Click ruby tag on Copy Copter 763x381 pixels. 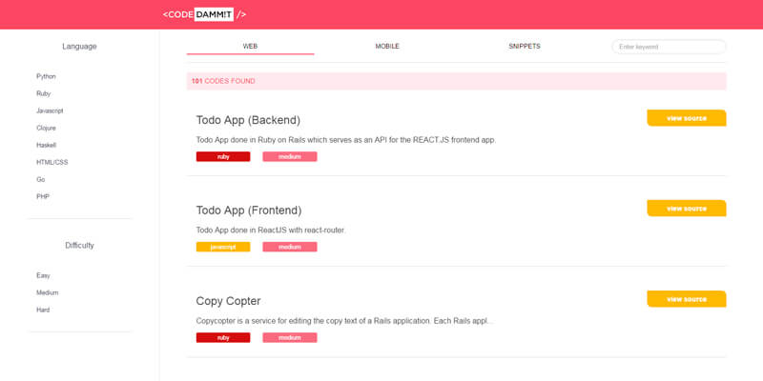tap(223, 338)
